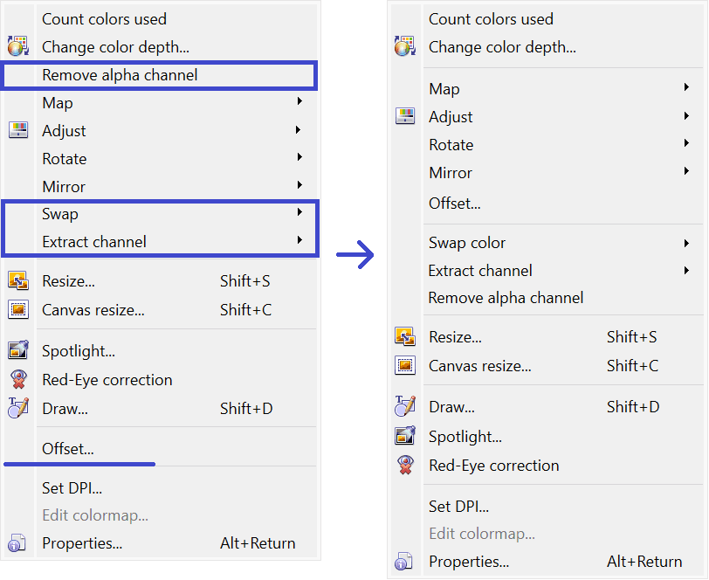Click the Resize icon in the left menu

[x=17, y=281]
